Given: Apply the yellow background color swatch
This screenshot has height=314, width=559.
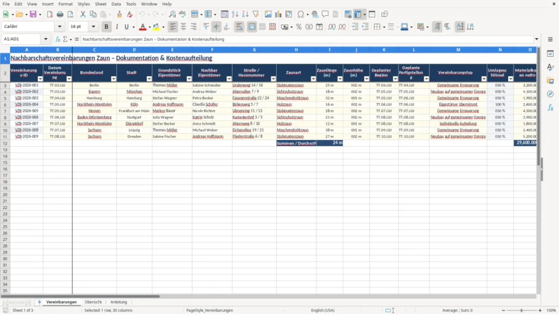Looking at the screenshot, I should coord(156,27).
